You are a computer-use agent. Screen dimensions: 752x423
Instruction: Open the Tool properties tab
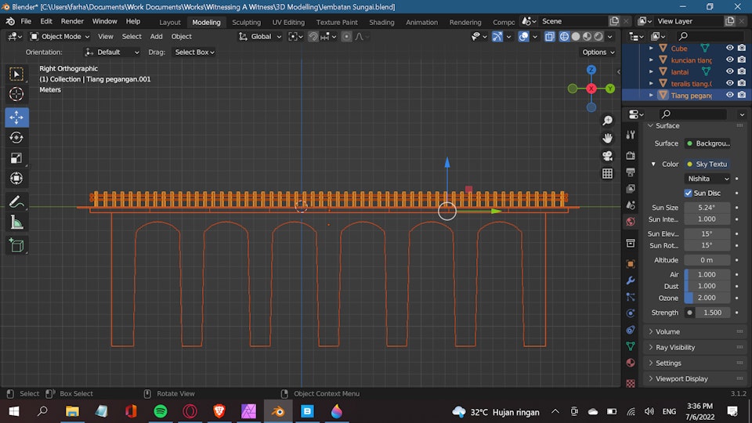631,136
